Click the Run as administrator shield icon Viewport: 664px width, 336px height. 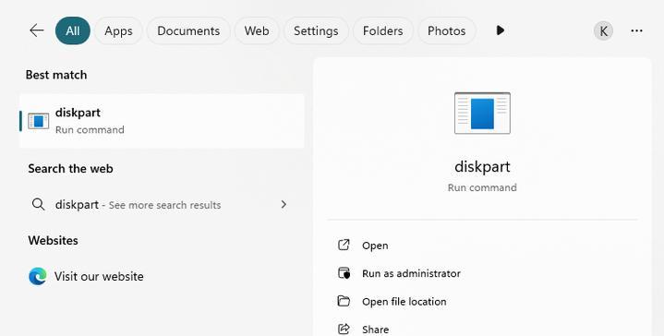[344, 273]
